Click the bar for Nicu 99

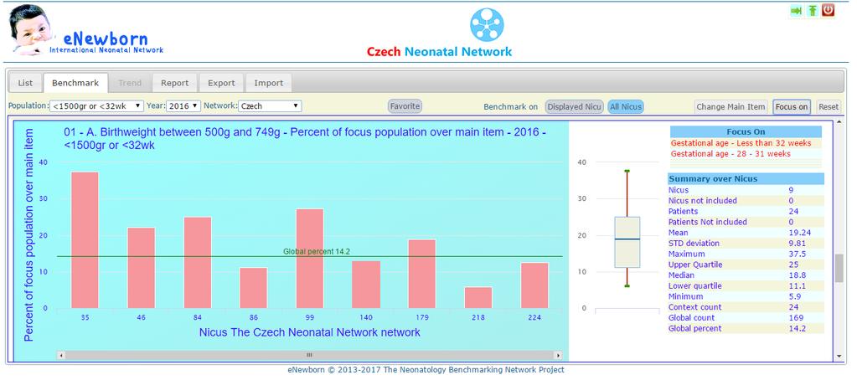click(x=309, y=259)
